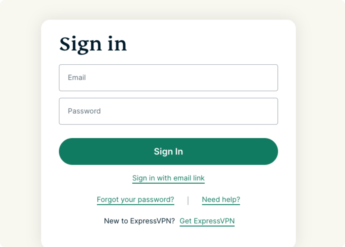Get support by clicking Need help?
Image resolution: width=345 pixels, height=247 pixels.
pyautogui.click(x=221, y=199)
